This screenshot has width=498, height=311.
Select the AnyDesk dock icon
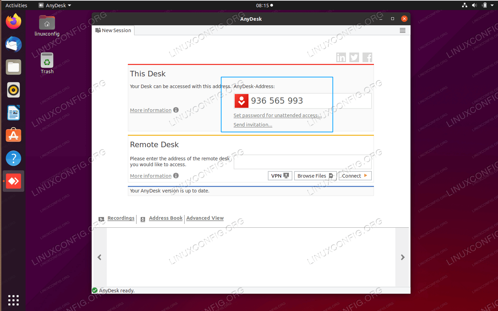(x=13, y=181)
